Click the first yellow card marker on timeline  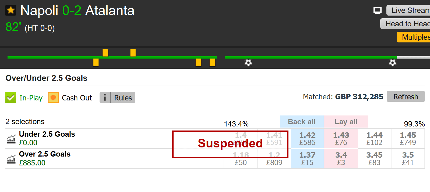point(96,62)
